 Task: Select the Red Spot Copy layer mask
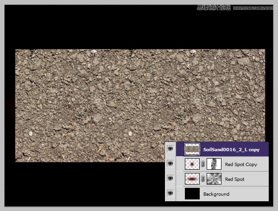click(214, 164)
